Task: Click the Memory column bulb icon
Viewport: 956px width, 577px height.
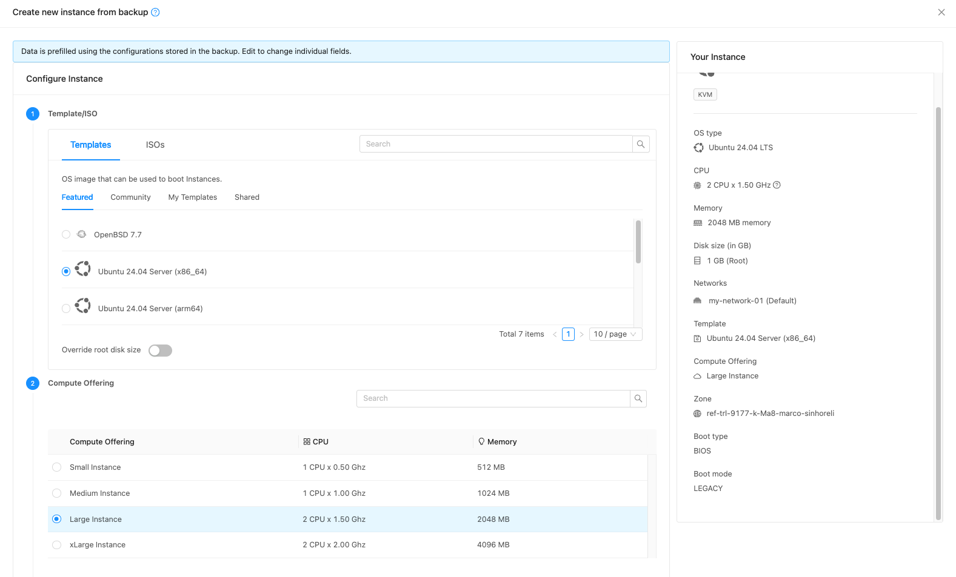Action: [481, 442]
